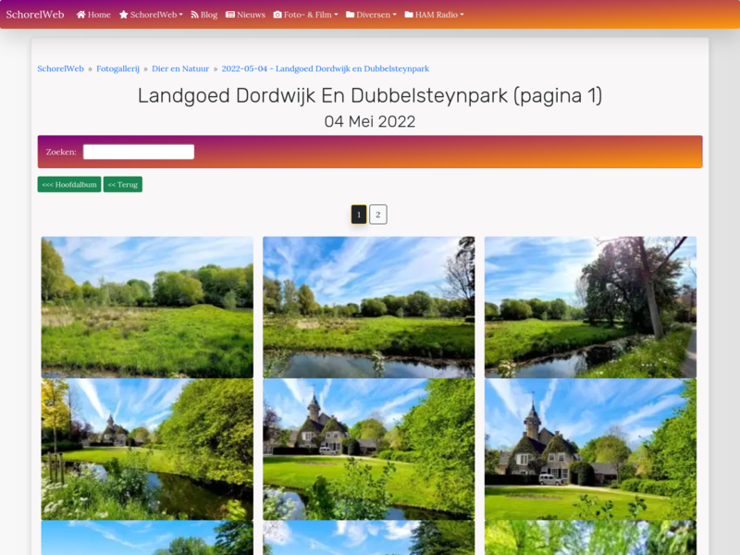Image resolution: width=740 pixels, height=555 pixels.
Task: Click the date text 04 Mei 2022
Action: 370,122
